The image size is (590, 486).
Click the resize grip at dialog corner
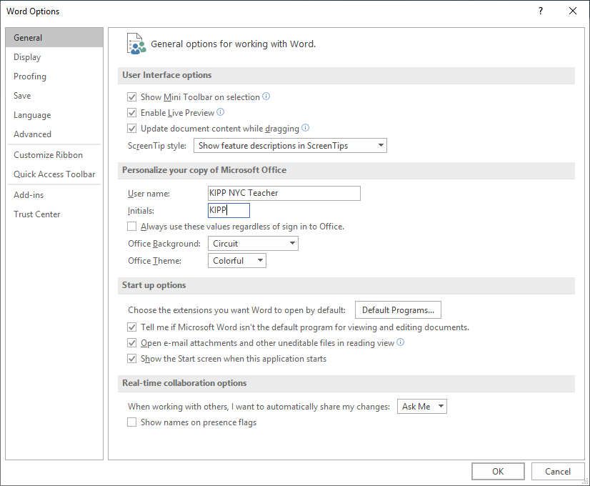click(585, 481)
